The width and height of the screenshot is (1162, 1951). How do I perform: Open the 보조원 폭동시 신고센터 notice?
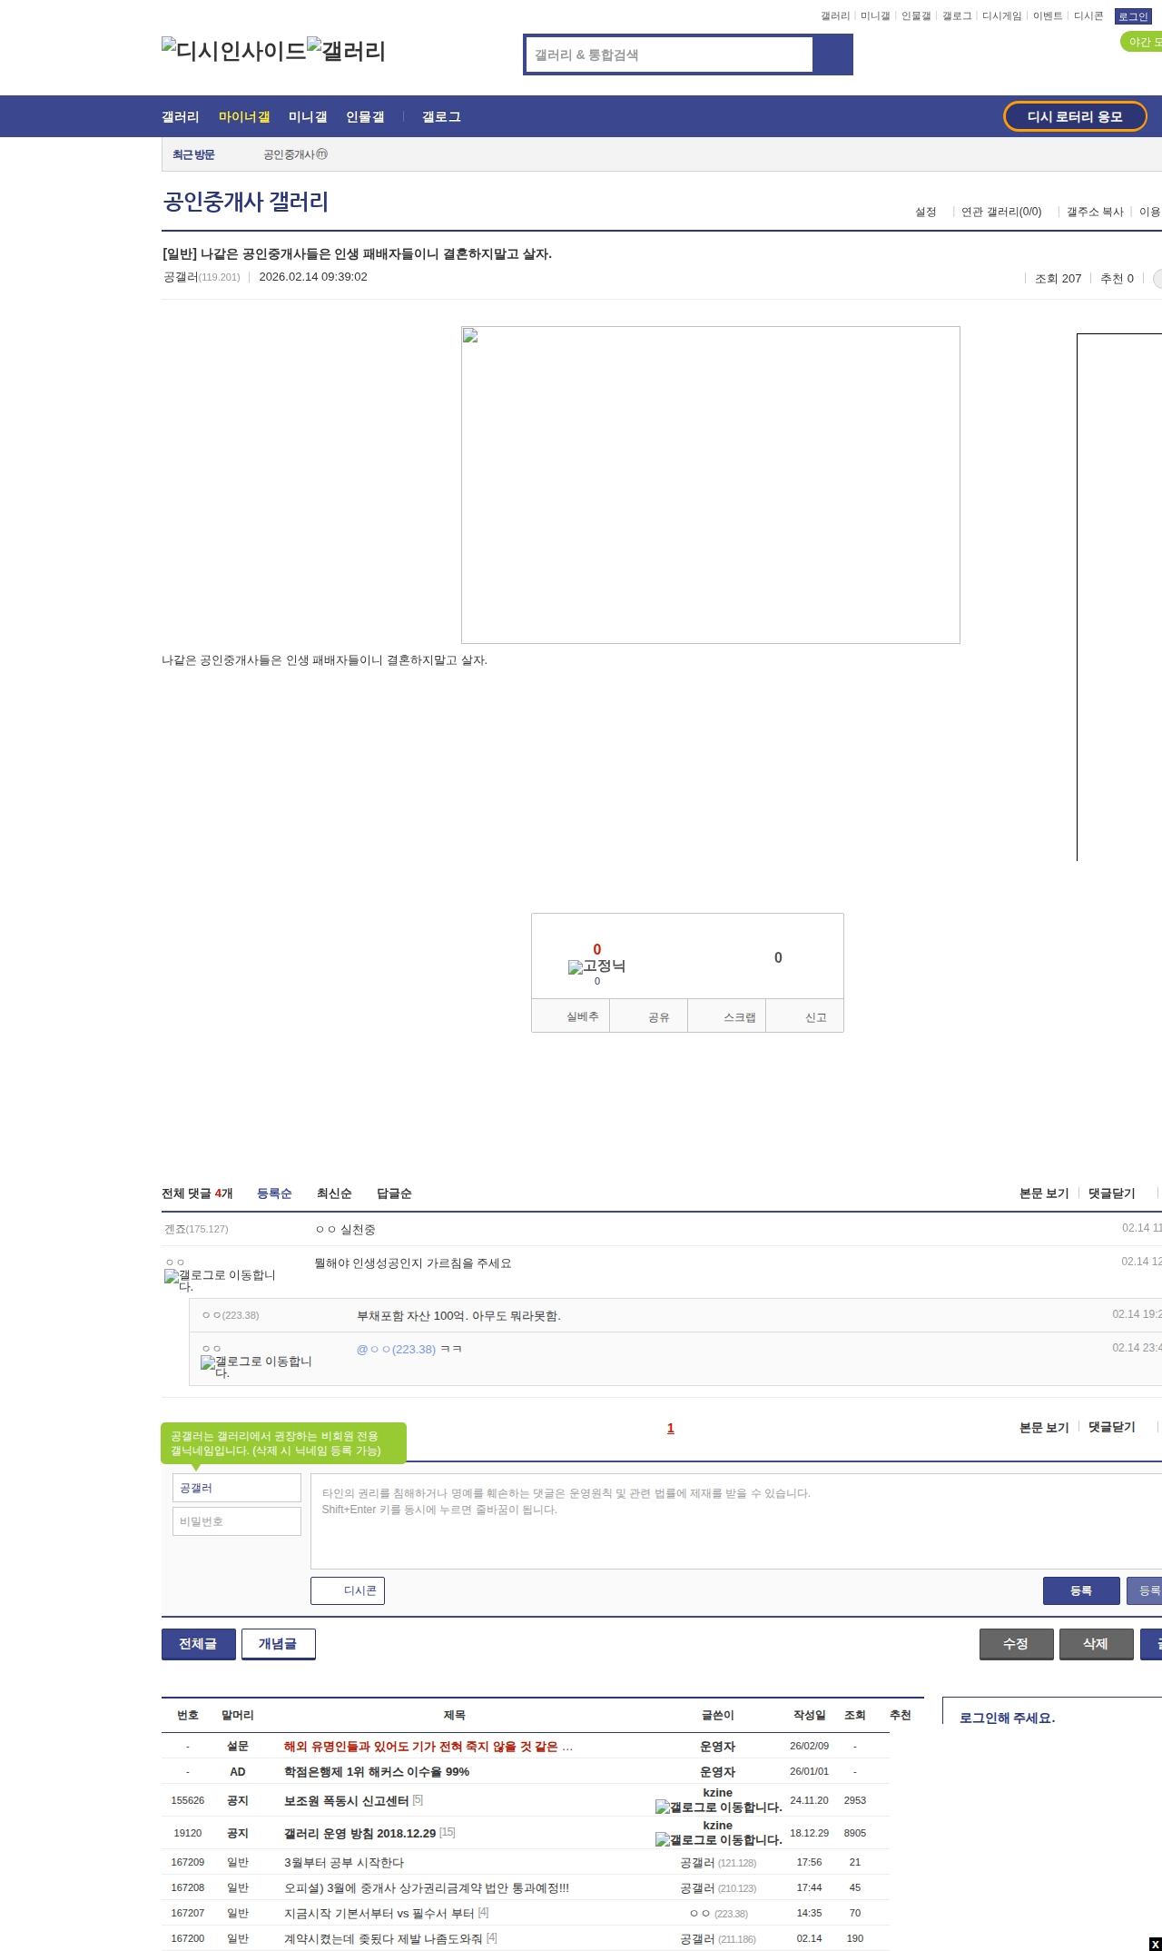[x=346, y=1800]
